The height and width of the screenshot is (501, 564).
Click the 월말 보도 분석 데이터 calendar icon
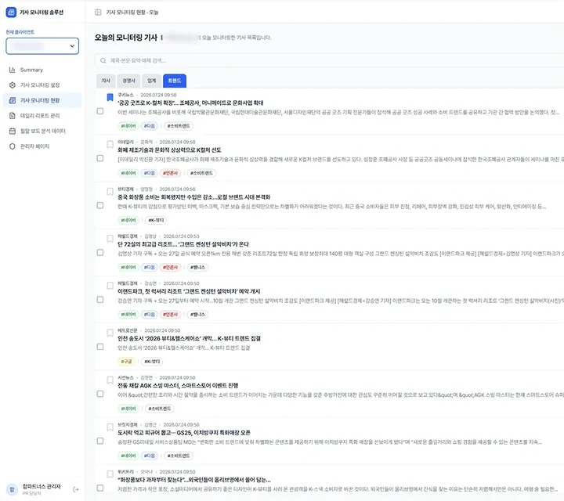tap(13, 132)
